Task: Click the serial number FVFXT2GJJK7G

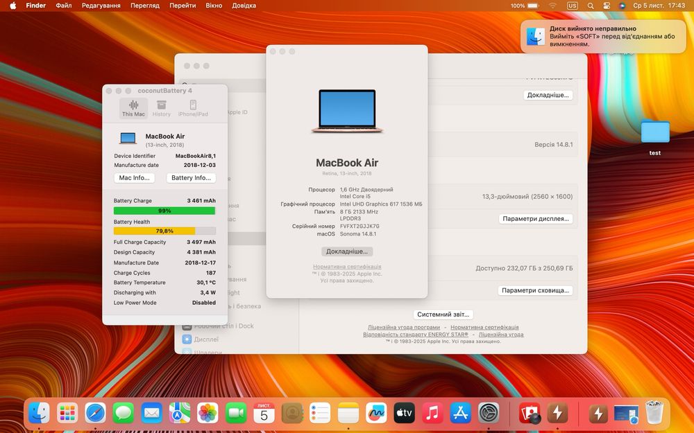Action: [x=359, y=226]
